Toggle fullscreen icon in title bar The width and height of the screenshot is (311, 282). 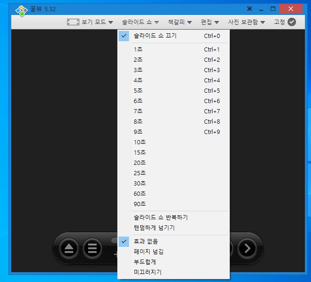tap(250, 9)
